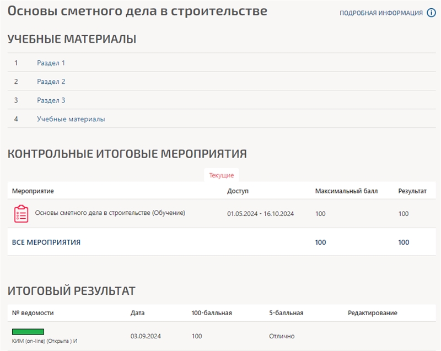Open Раздел 2 study material
This screenshot has width=441, height=351.
click(x=51, y=82)
